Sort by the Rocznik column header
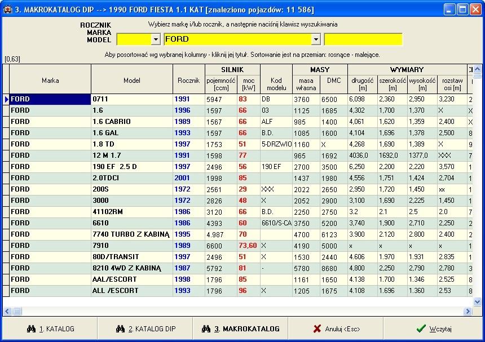Screen dimensions: 485x342 [x=189, y=79]
